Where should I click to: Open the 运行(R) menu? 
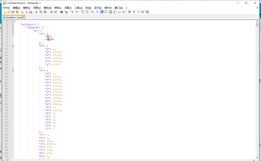98,8
